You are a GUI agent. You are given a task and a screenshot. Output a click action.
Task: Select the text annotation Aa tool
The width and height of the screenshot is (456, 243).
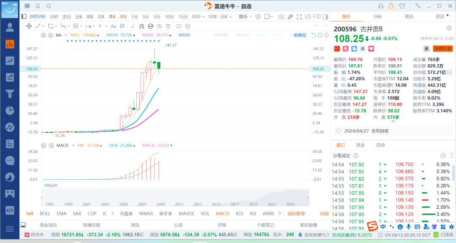pos(114,26)
